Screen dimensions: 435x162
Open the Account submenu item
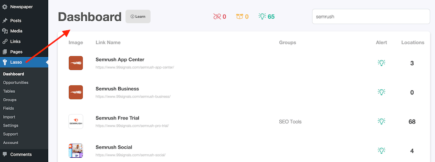coord(10,143)
